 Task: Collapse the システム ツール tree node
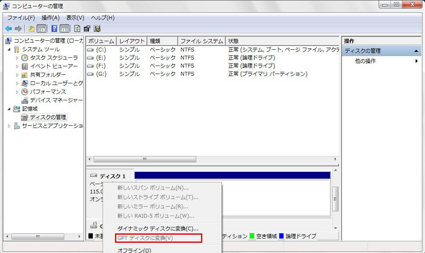tap(9, 49)
